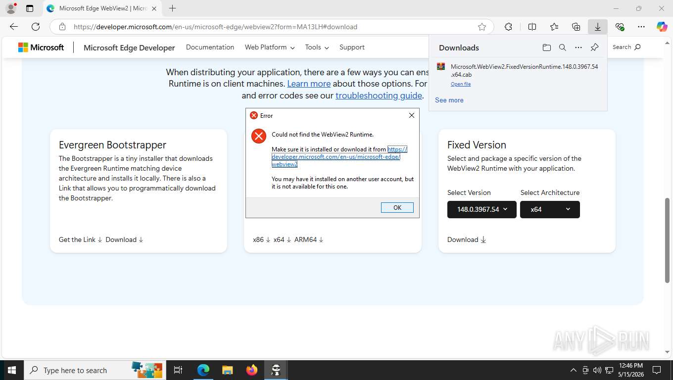673x380 pixels.
Task: Expand the Web Platform menu
Action: (270, 47)
